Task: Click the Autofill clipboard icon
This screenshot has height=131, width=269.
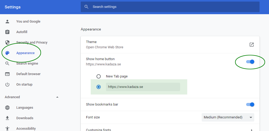Action: click(x=7, y=32)
